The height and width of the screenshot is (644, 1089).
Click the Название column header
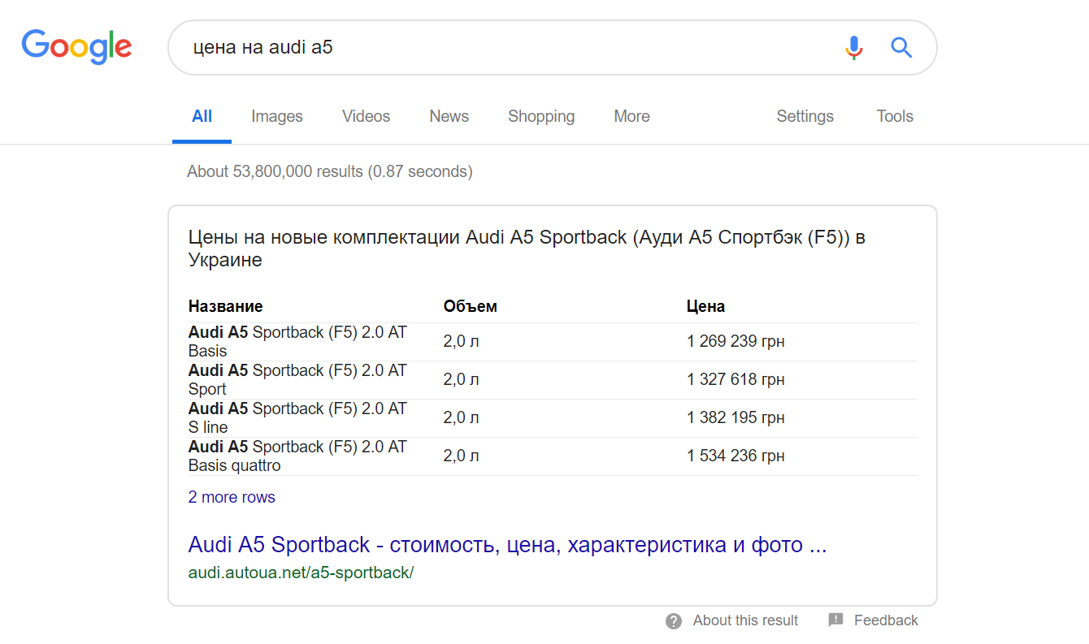pos(225,306)
